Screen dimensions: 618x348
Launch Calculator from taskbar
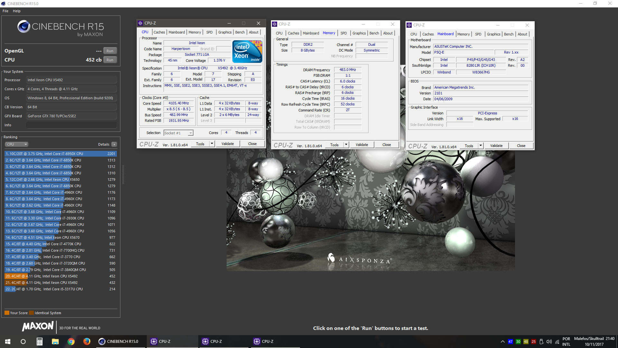pyautogui.click(x=39, y=342)
